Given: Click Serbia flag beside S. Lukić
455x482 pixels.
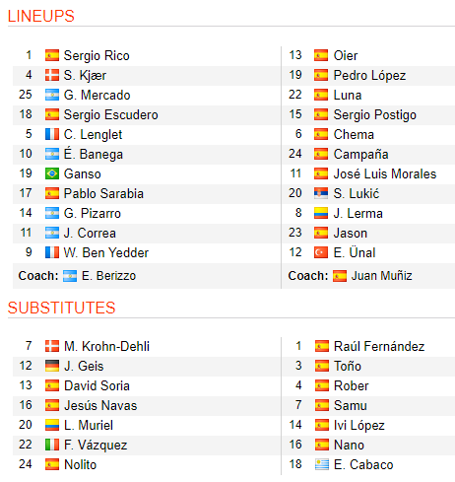Looking at the screenshot, I should click(x=321, y=193).
